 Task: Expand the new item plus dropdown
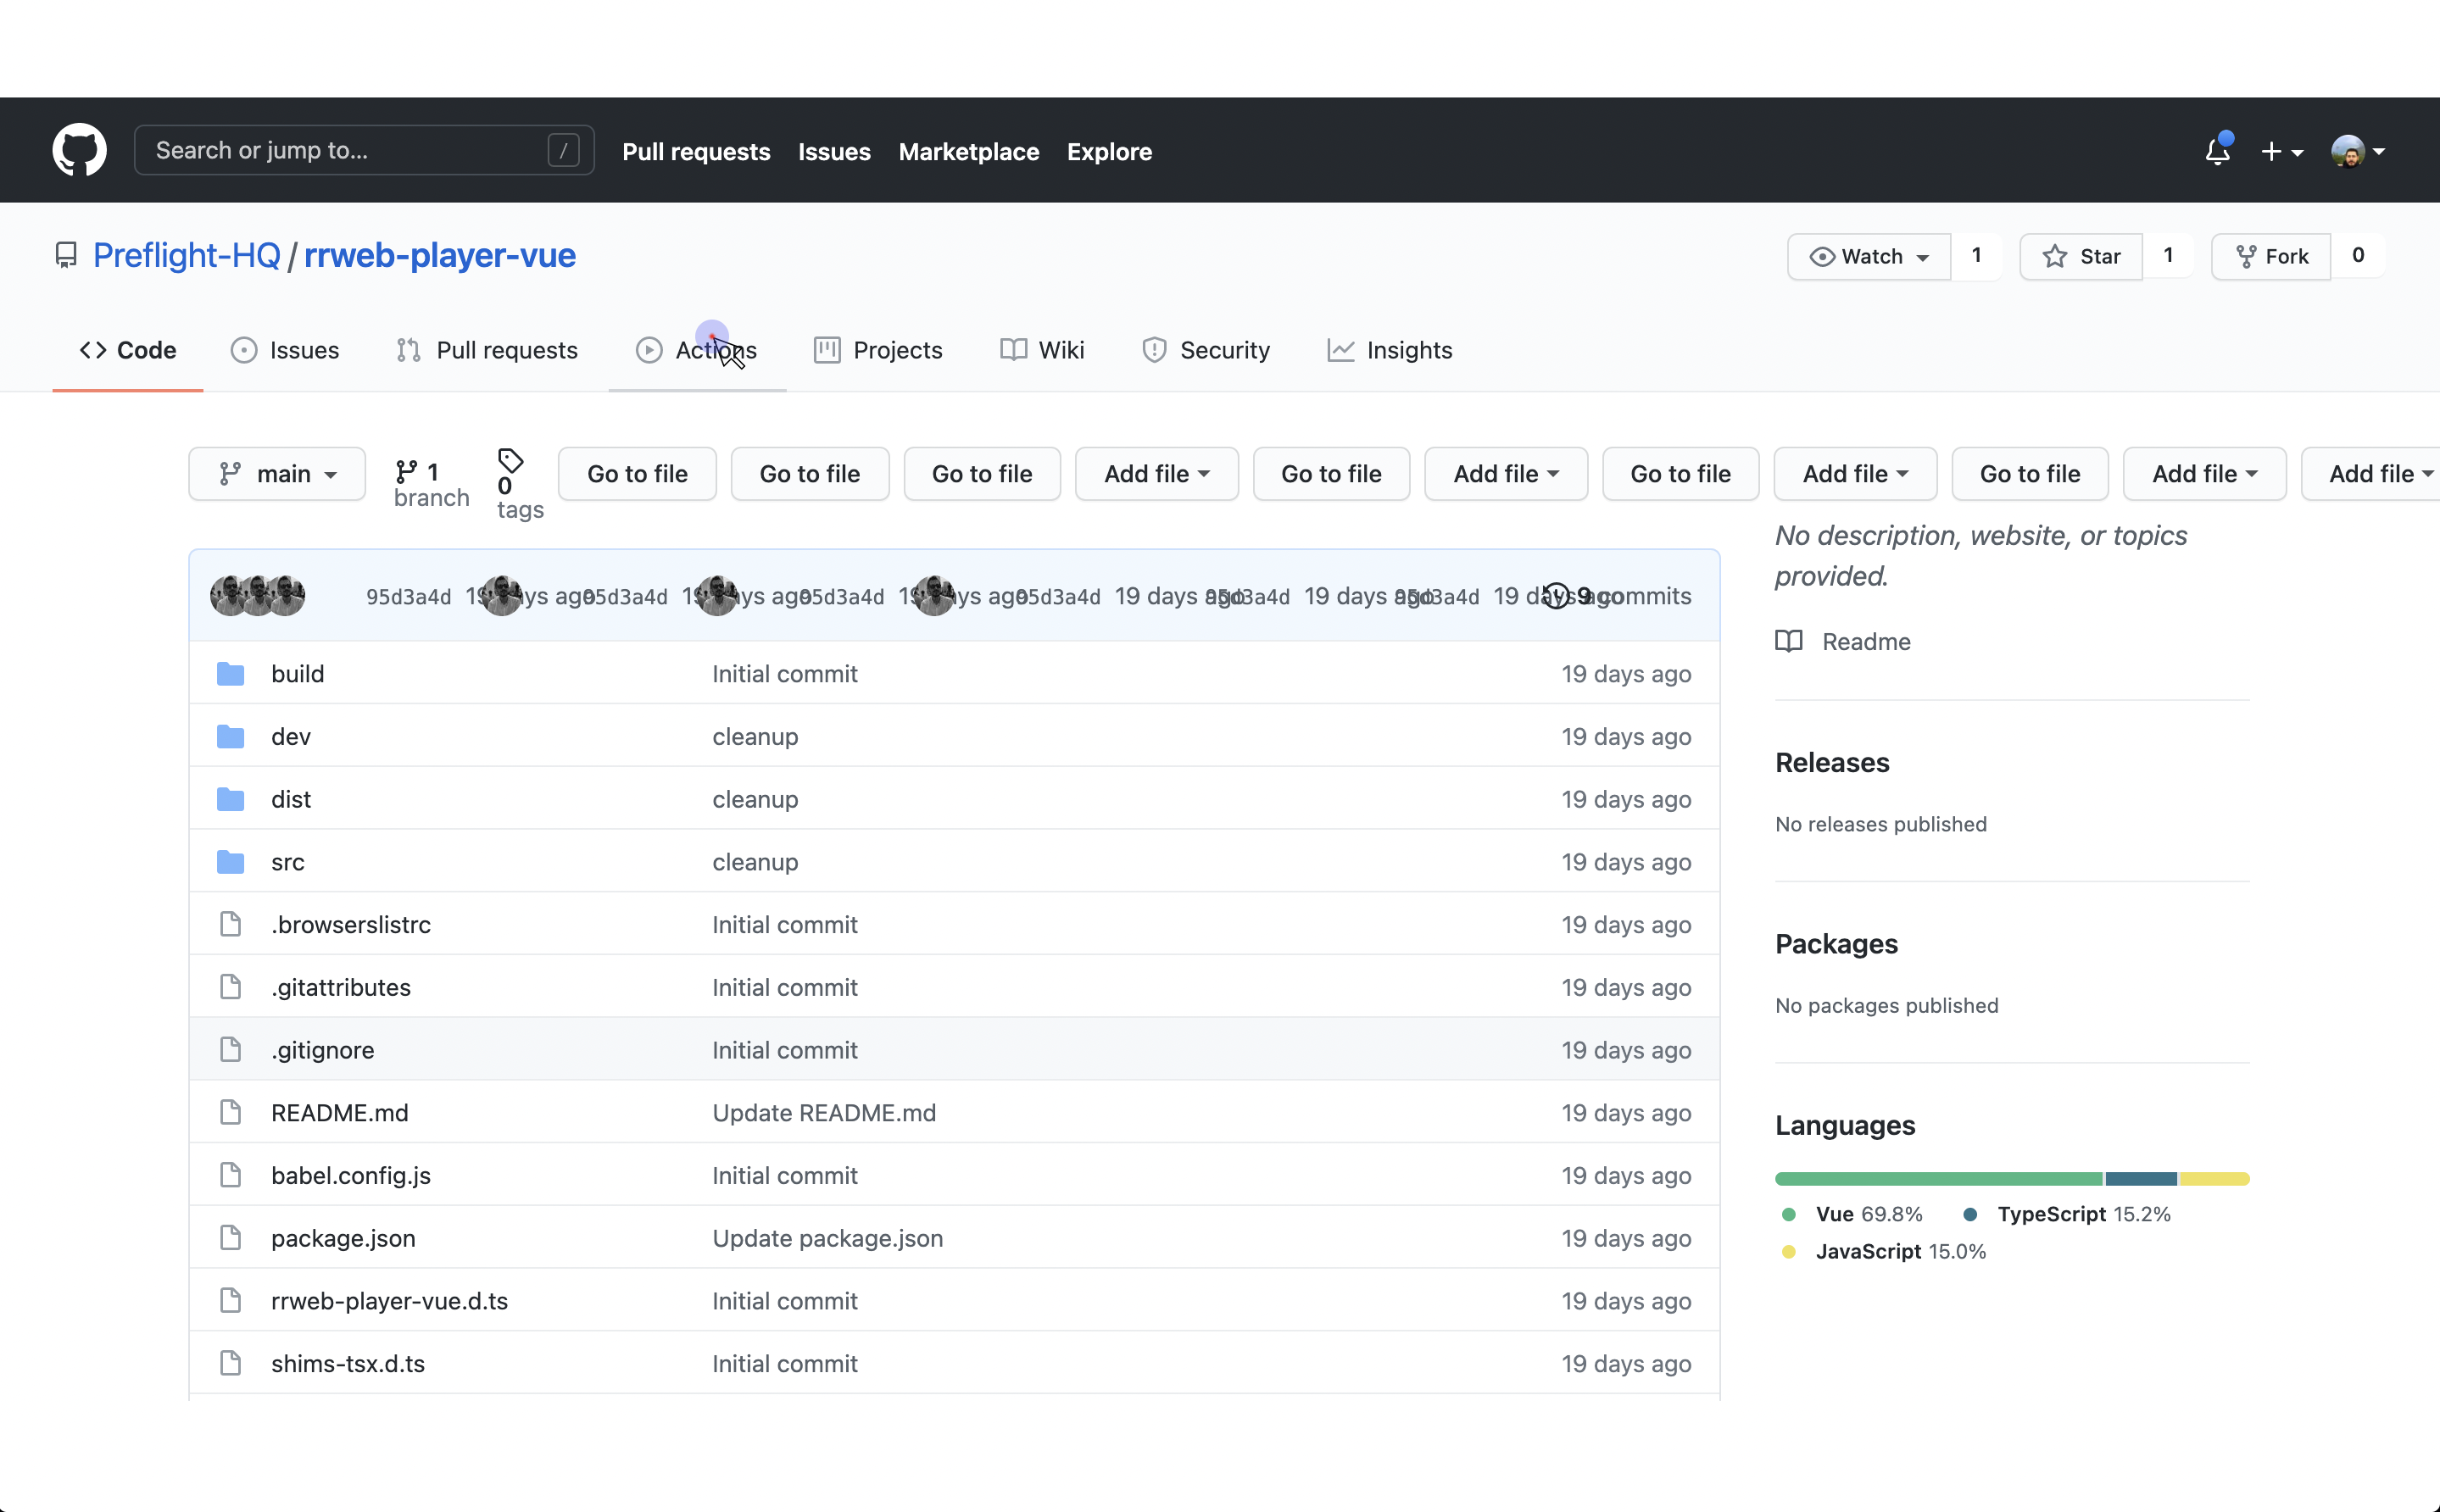[2281, 150]
